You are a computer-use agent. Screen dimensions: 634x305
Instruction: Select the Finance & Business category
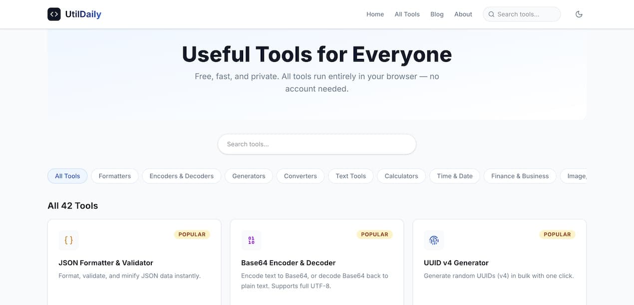[x=520, y=176]
